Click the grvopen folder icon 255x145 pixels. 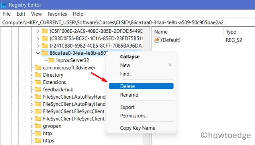tap(38, 126)
